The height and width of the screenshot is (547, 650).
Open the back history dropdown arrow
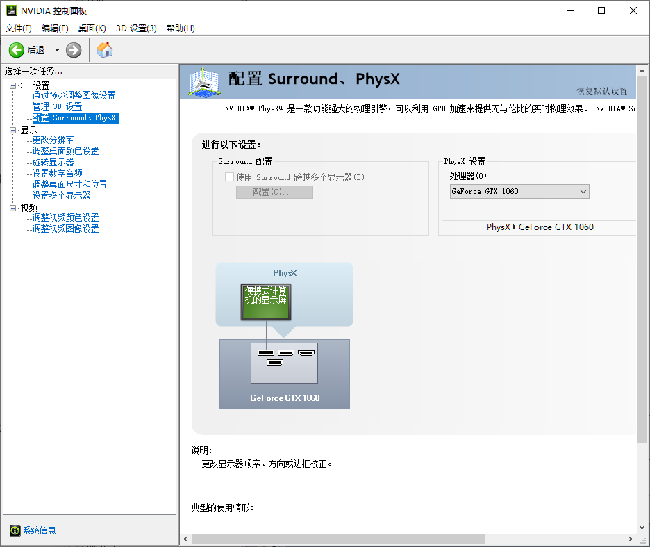pos(57,50)
